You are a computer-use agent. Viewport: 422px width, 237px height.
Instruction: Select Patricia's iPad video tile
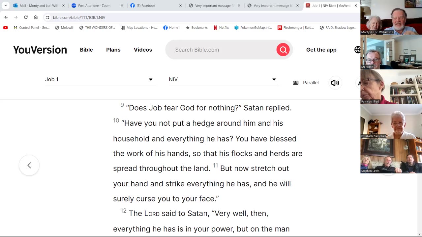pos(391,87)
